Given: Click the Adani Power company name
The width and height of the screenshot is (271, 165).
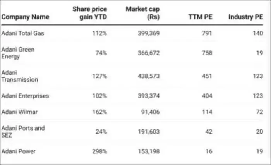Looking at the screenshot, I should [x=19, y=151].
